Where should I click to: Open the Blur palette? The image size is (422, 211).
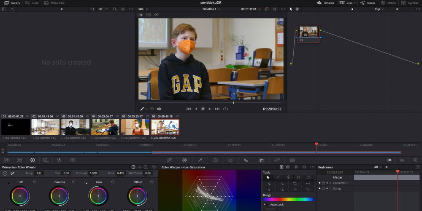pyautogui.click(x=246, y=160)
